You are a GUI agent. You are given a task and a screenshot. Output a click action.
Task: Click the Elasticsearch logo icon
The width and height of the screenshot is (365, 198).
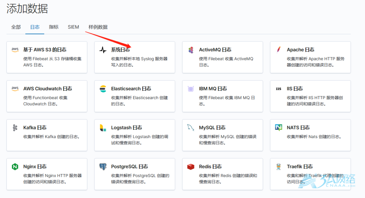click(x=103, y=89)
